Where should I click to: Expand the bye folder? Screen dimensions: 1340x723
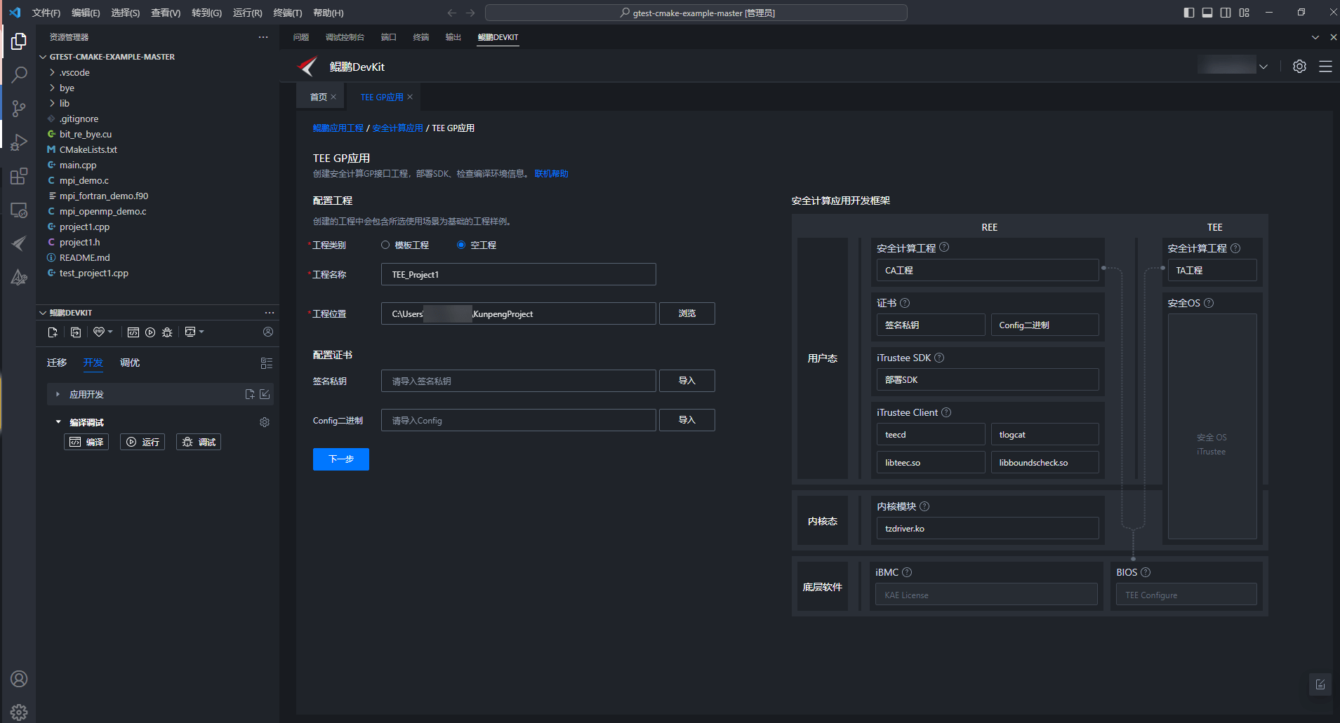[52, 88]
